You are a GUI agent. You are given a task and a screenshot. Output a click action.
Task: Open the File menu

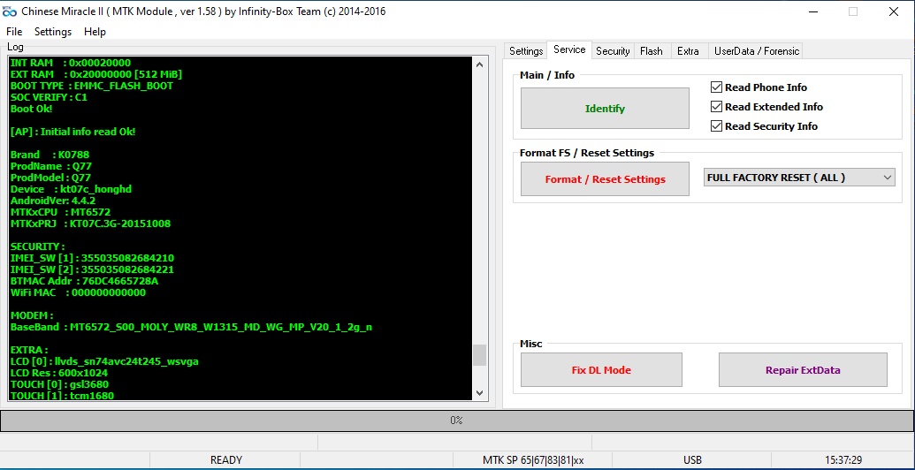coord(14,32)
